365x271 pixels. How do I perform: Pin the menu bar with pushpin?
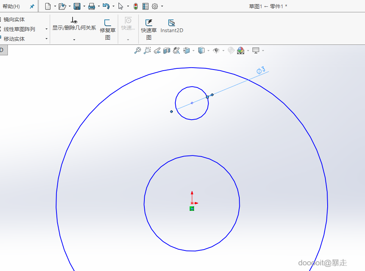pos(32,6)
